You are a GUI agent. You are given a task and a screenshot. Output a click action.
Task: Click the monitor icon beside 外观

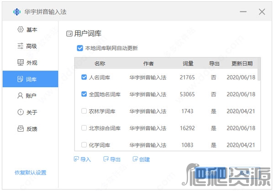coord(21,62)
